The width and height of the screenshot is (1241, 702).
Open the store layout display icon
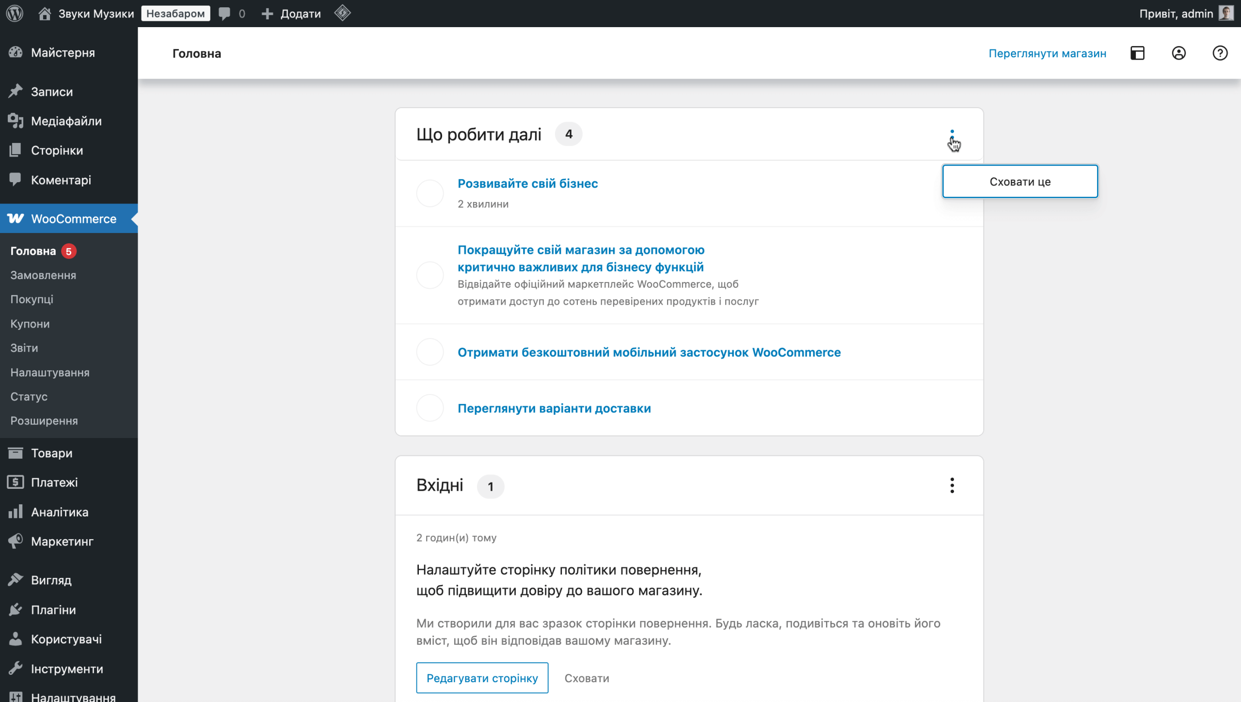click(x=1137, y=53)
